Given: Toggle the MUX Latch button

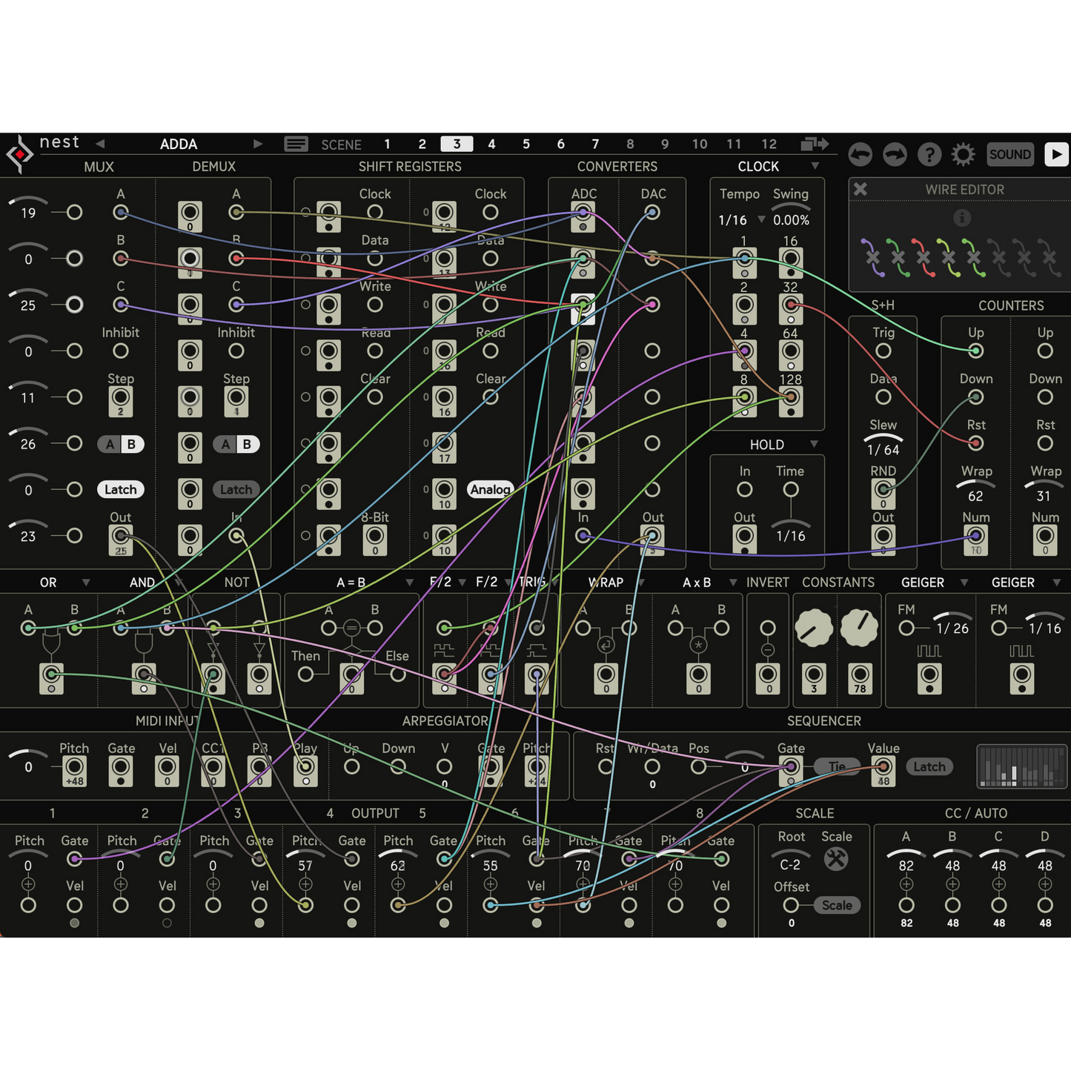Looking at the screenshot, I should (120, 489).
